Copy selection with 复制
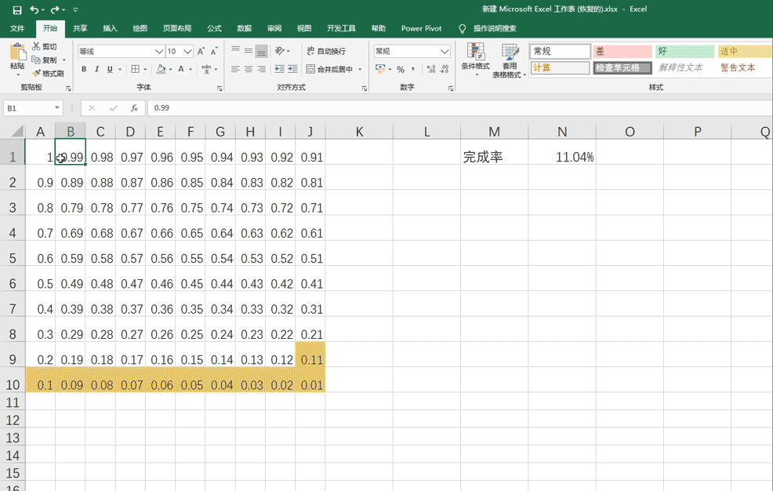 (45, 60)
